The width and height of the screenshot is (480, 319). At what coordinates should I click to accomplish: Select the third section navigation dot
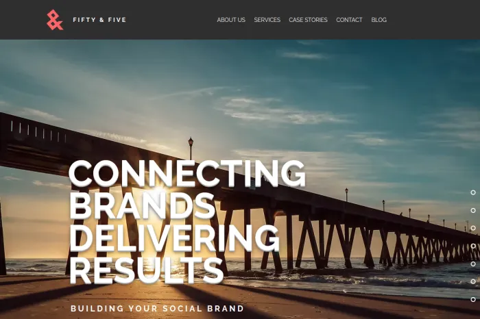(473, 228)
